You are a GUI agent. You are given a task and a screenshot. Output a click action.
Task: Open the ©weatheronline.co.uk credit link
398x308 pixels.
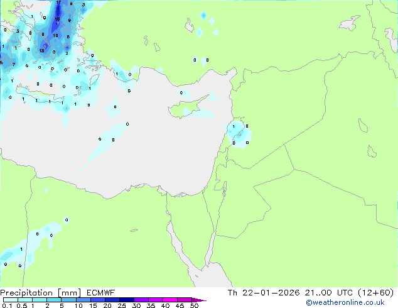point(345,302)
